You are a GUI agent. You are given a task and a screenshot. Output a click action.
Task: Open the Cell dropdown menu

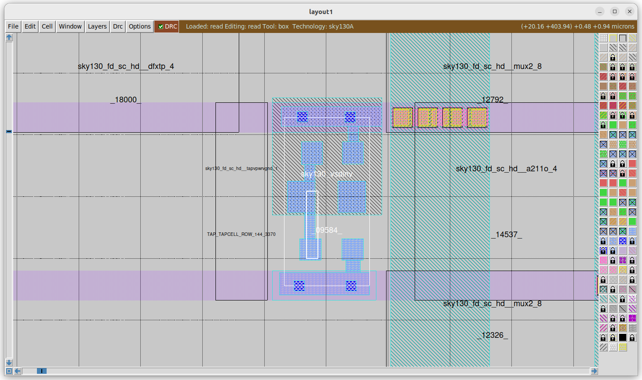coord(47,26)
